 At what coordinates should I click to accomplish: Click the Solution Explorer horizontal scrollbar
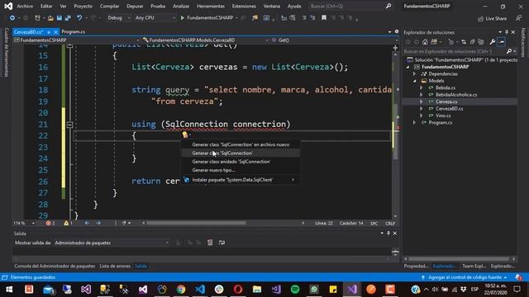[x=460, y=259]
